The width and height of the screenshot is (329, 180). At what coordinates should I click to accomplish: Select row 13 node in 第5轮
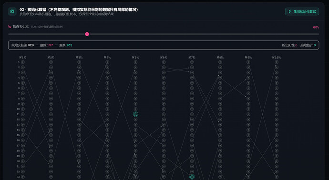coord(135,125)
